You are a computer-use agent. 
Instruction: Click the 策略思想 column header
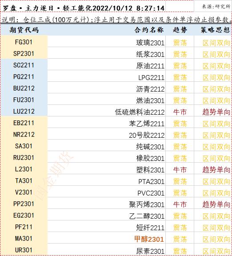point(216,30)
